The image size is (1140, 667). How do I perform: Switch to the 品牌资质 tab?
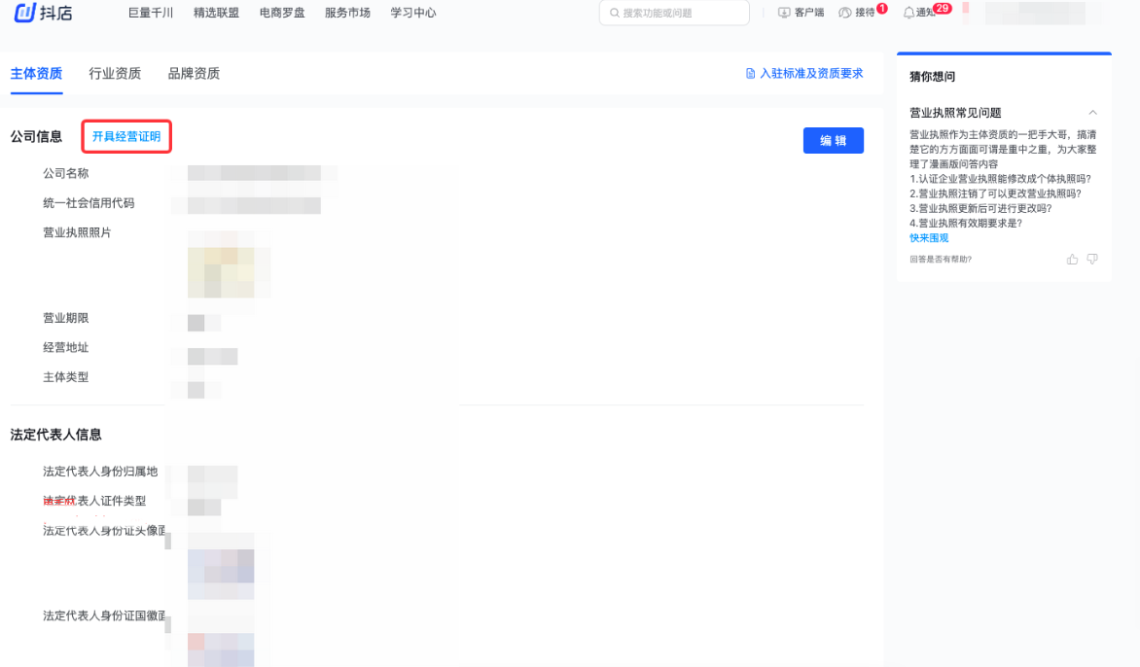coord(194,74)
